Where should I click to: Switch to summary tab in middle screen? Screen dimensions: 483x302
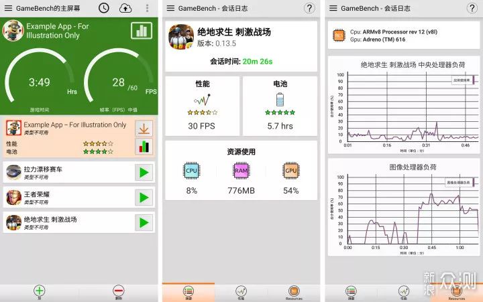coord(189,292)
